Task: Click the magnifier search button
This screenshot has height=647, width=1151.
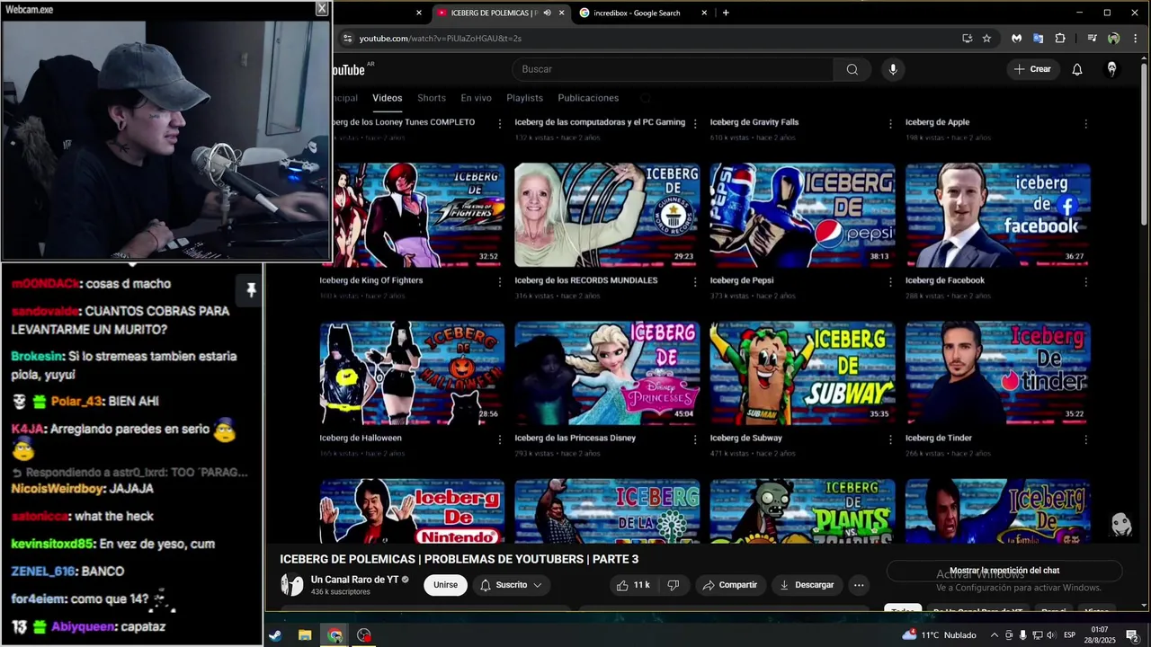Action: (852, 69)
